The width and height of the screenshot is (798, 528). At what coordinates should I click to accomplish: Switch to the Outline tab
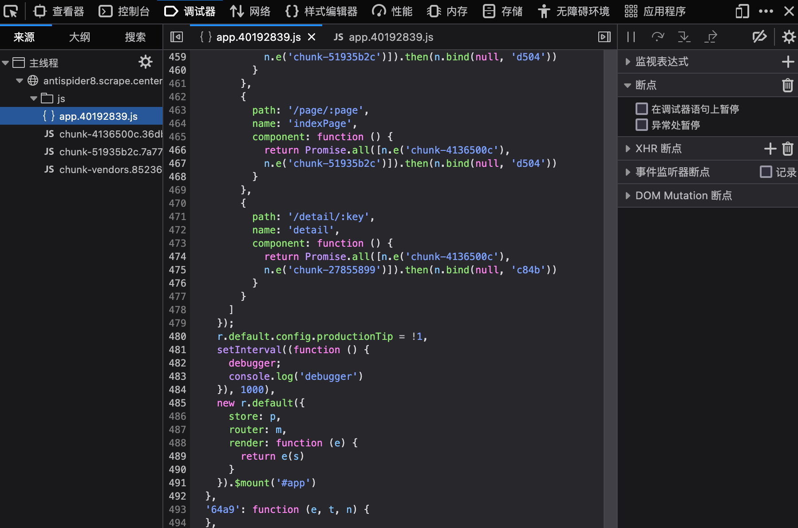click(79, 37)
